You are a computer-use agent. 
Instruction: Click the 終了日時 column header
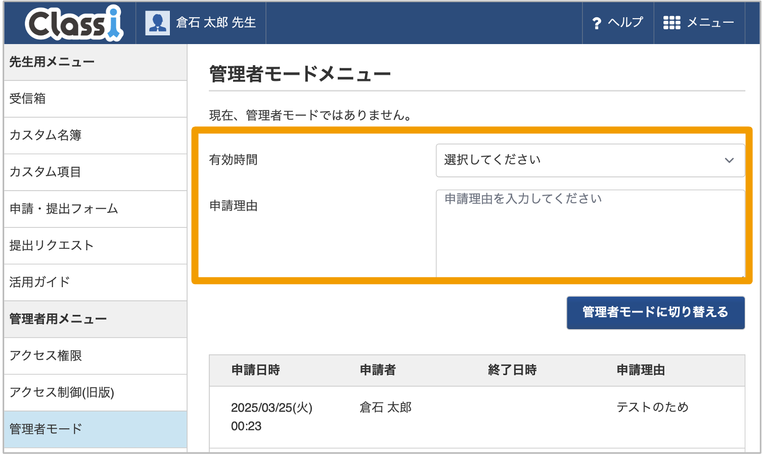pyautogui.click(x=512, y=370)
